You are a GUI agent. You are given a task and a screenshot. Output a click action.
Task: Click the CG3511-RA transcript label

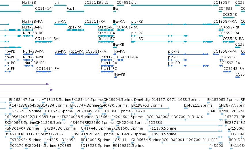[95, 21]
